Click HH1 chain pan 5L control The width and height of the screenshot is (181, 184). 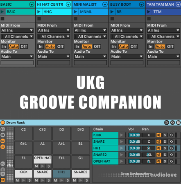tap(149, 148)
